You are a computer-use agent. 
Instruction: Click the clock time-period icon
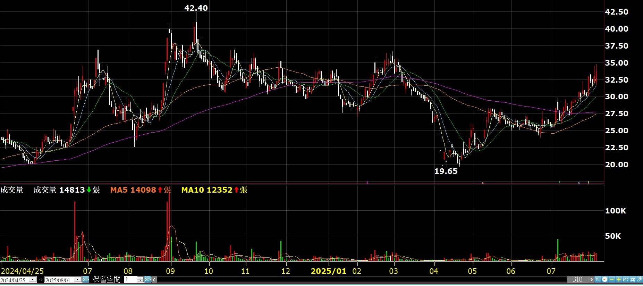604,279
